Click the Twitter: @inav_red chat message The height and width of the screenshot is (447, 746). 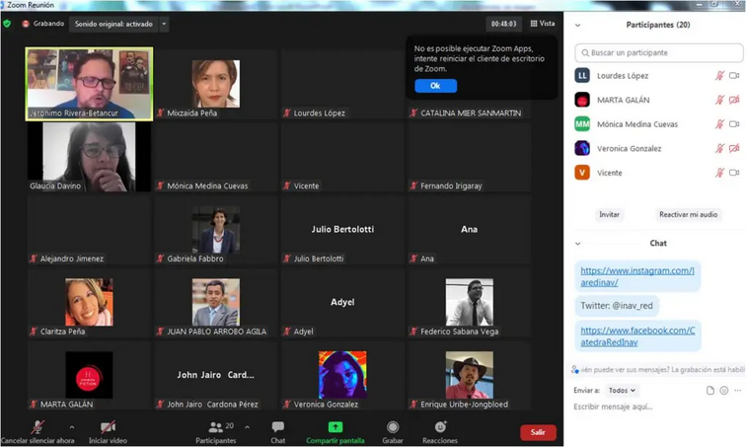point(617,306)
